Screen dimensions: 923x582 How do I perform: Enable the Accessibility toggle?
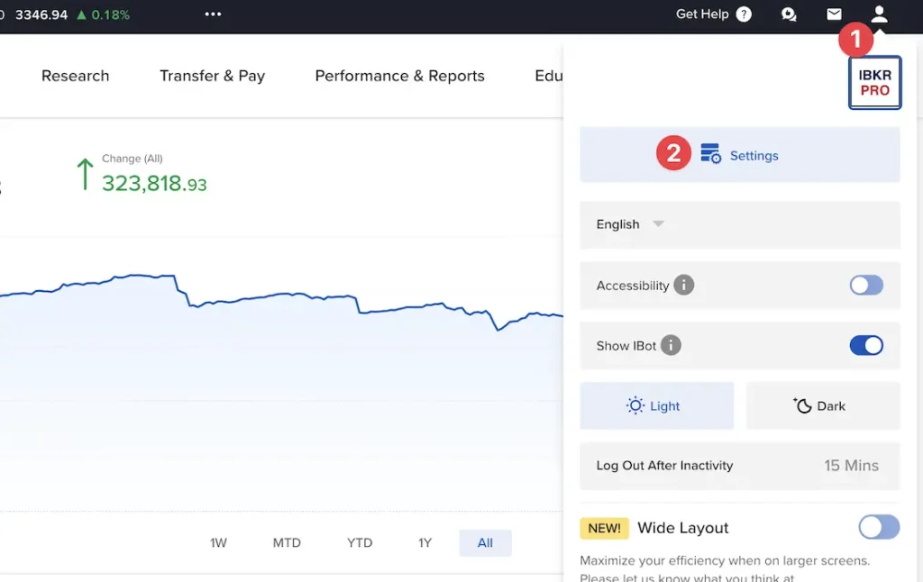coord(866,285)
